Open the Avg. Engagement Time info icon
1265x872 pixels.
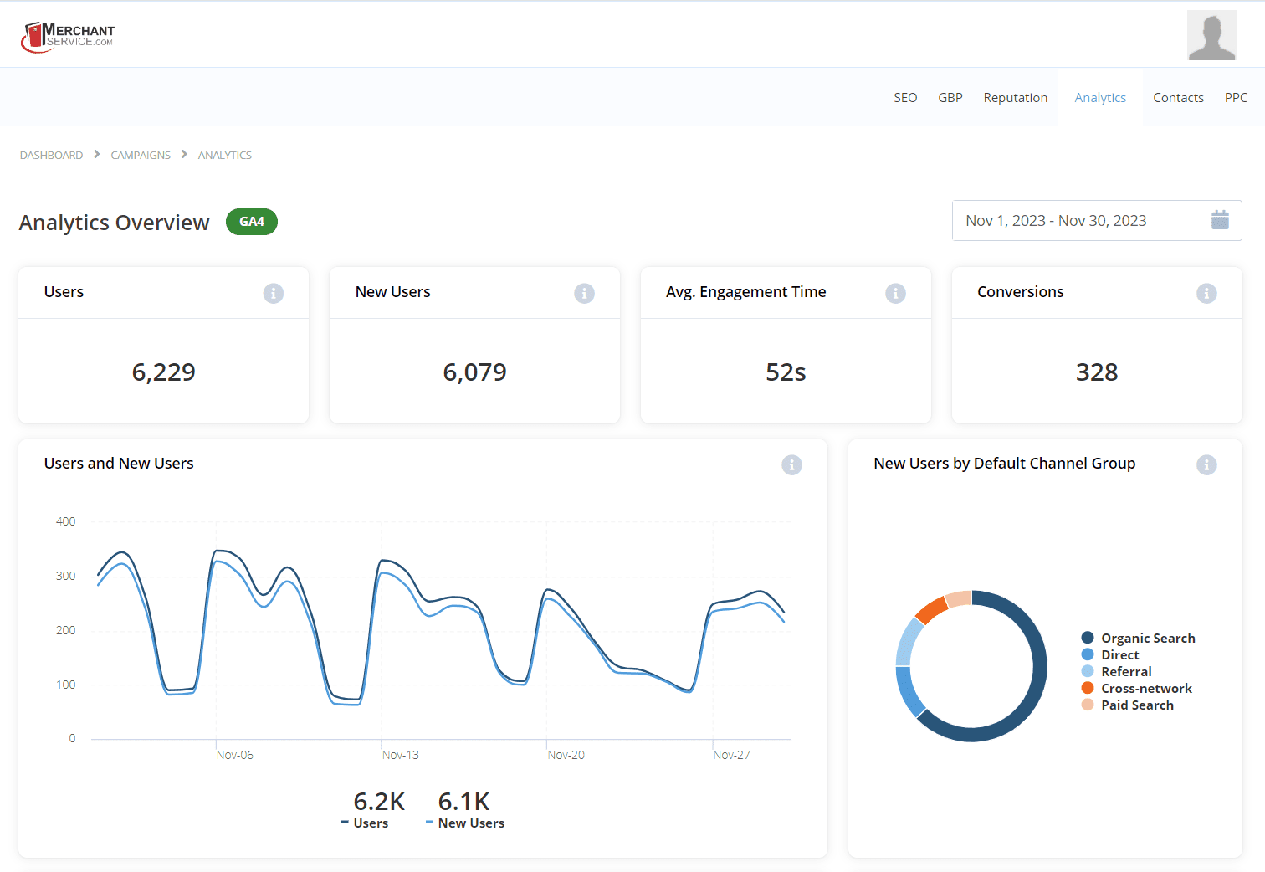[895, 293]
